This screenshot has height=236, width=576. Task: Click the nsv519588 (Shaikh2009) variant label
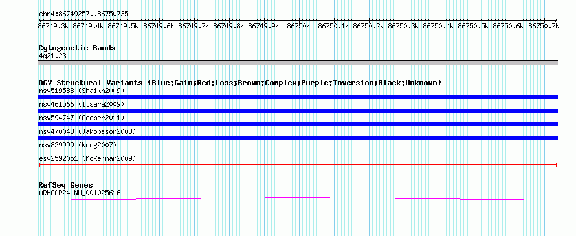[82, 91]
